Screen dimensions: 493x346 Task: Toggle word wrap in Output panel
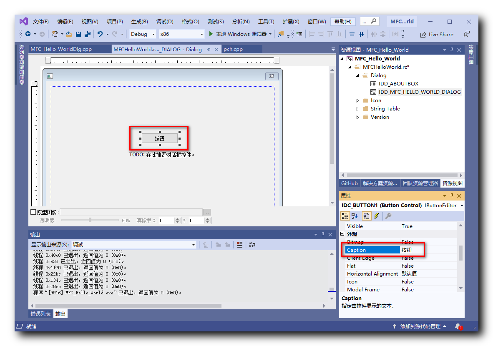pos(252,245)
